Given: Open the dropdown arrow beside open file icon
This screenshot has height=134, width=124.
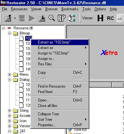Looking at the screenshot, I should 15,18.
